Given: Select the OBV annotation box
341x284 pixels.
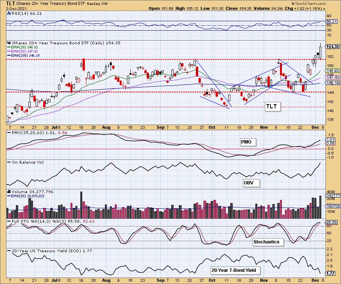Looking at the screenshot, I should pyautogui.click(x=251, y=183).
